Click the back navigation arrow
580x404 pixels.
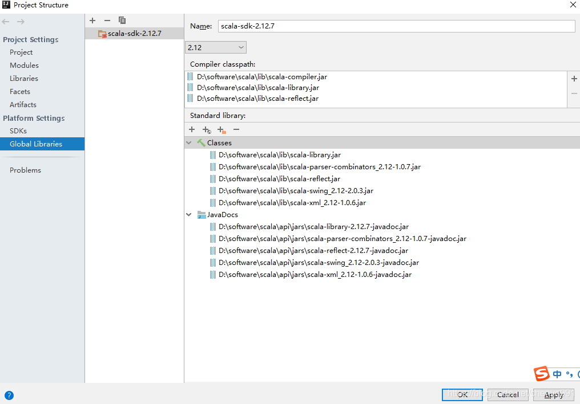point(6,21)
